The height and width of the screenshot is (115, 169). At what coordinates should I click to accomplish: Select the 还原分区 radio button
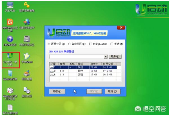(49, 44)
